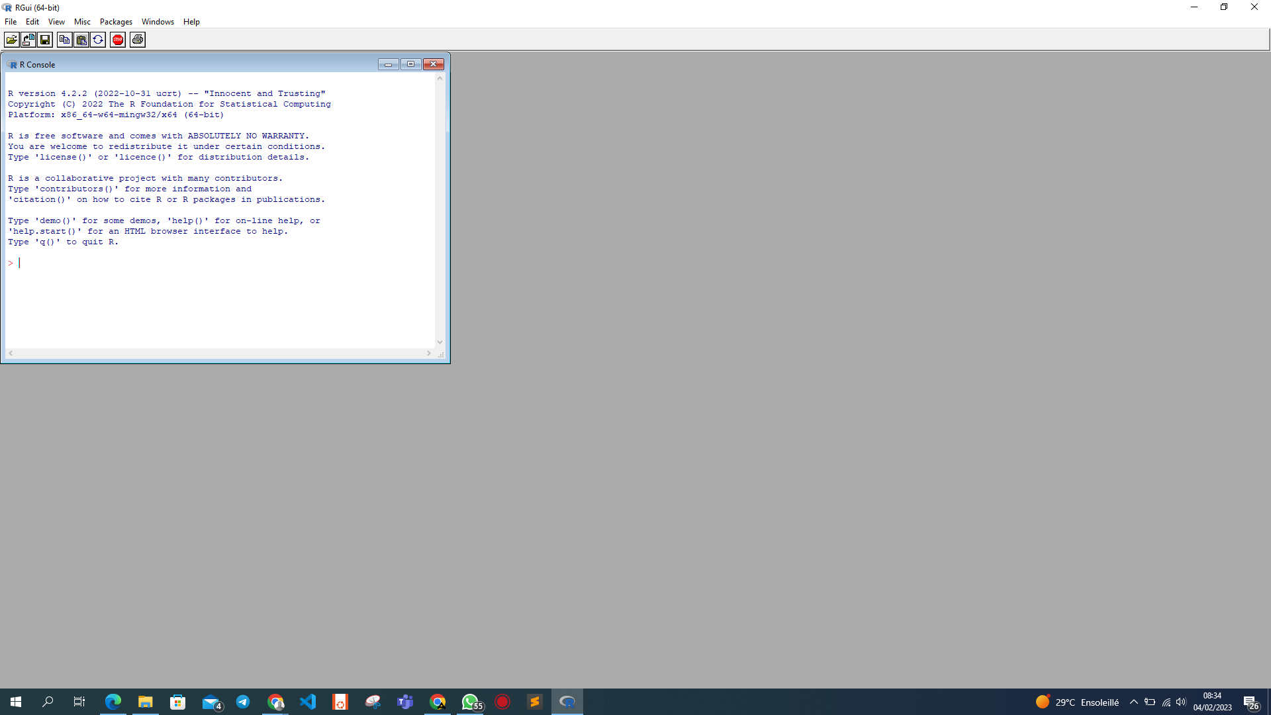Launch Microsoft Edge from the taskbar
1271x715 pixels.
[x=113, y=702]
